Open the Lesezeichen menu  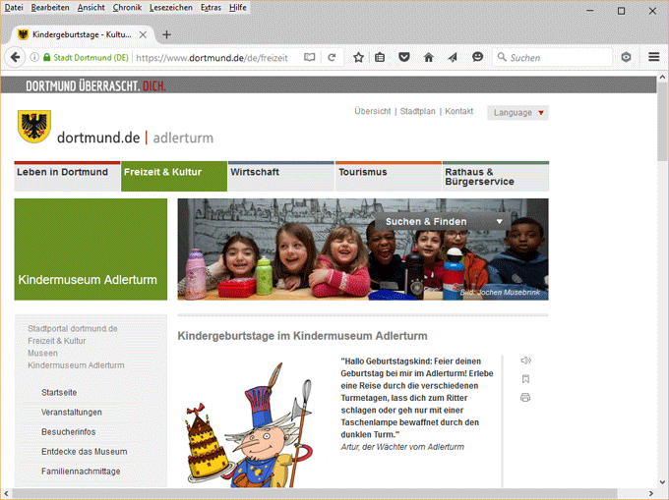click(x=170, y=8)
